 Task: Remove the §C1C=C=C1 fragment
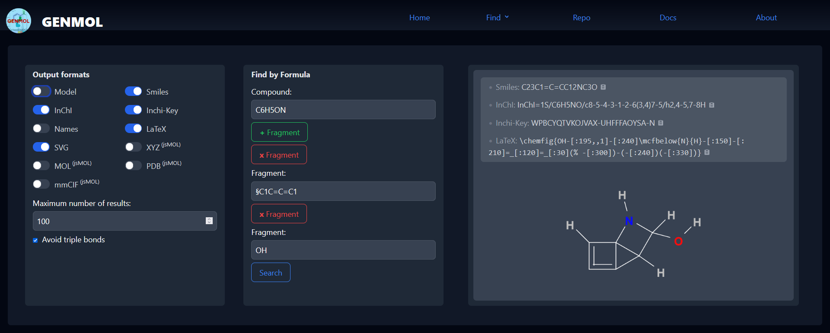pyautogui.click(x=279, y=214)
